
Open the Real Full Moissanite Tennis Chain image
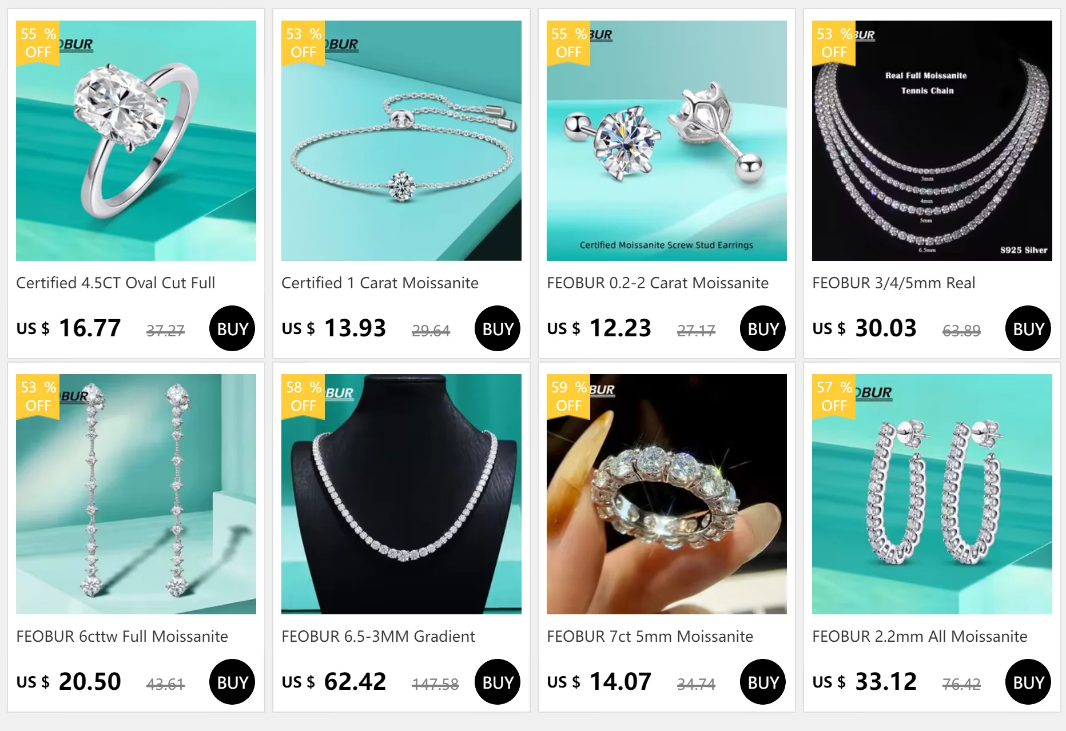click(932, 141)
